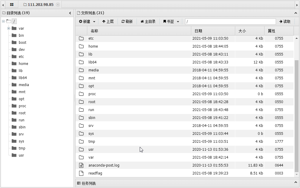Image resolution: width=300 pixels, height=188 pixels.
Task: Go to home directory 主目录
Action: click(x=148, y=21)
